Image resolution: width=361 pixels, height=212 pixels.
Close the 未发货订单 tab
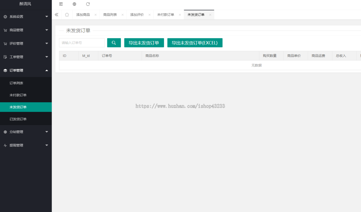tap(210, 15)
